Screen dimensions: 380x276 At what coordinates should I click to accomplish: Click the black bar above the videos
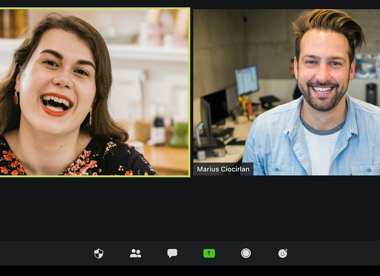click(190, 3)
